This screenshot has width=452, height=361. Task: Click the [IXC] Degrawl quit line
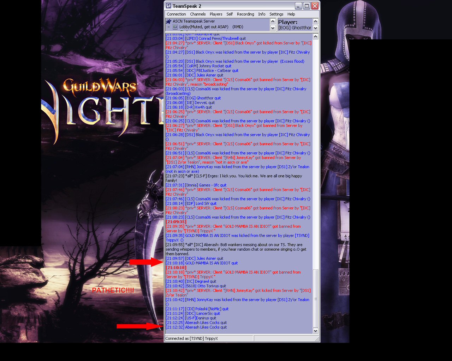pyautogui.click(x=191, y=281)
